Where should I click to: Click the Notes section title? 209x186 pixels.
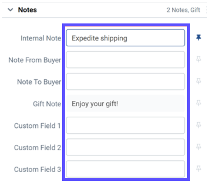tap(27, 10)
